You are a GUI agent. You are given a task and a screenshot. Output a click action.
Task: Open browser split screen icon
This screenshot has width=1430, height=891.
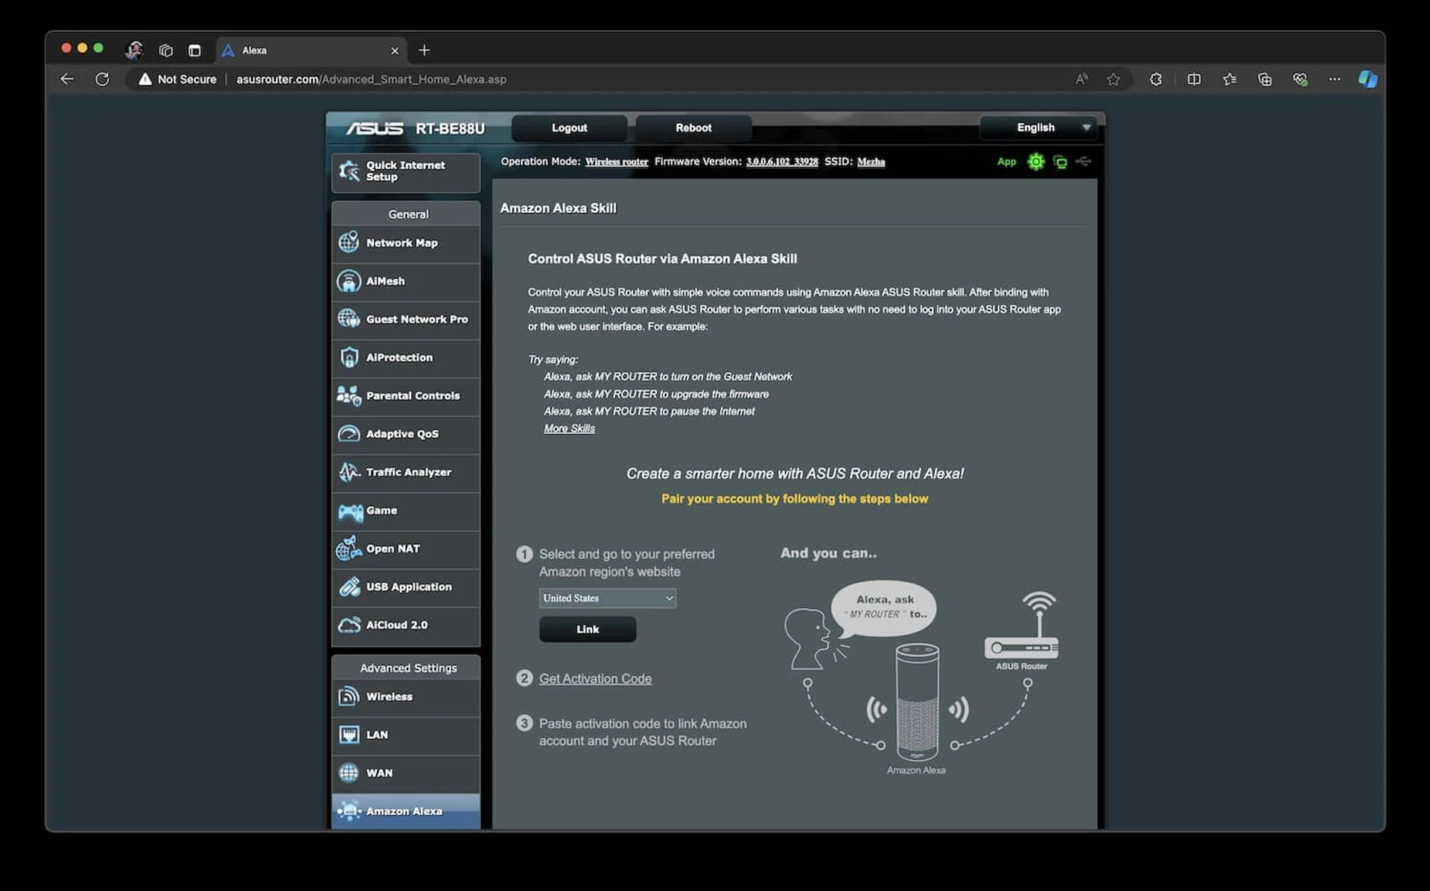pyautogui.click(x=1194, y=79)
